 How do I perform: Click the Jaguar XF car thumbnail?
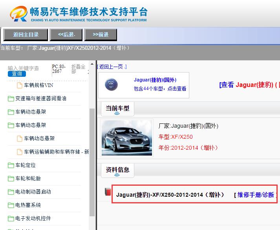tap(127, 138)
